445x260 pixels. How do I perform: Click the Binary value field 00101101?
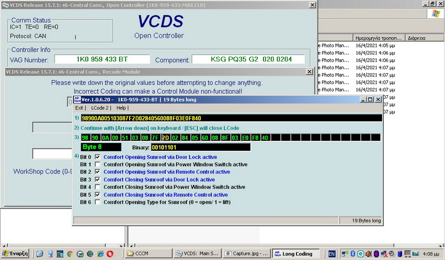pos(201,147)
